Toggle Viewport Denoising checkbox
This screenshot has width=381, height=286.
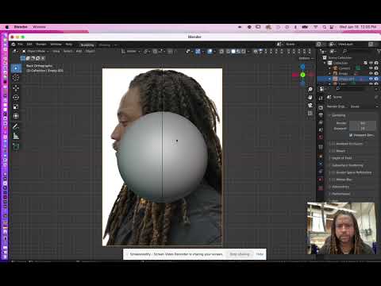(x=351, y=135)
